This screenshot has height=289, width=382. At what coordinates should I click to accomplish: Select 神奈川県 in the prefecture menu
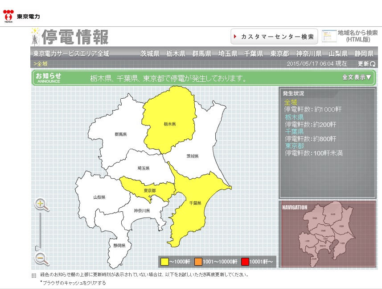point(309,53)
